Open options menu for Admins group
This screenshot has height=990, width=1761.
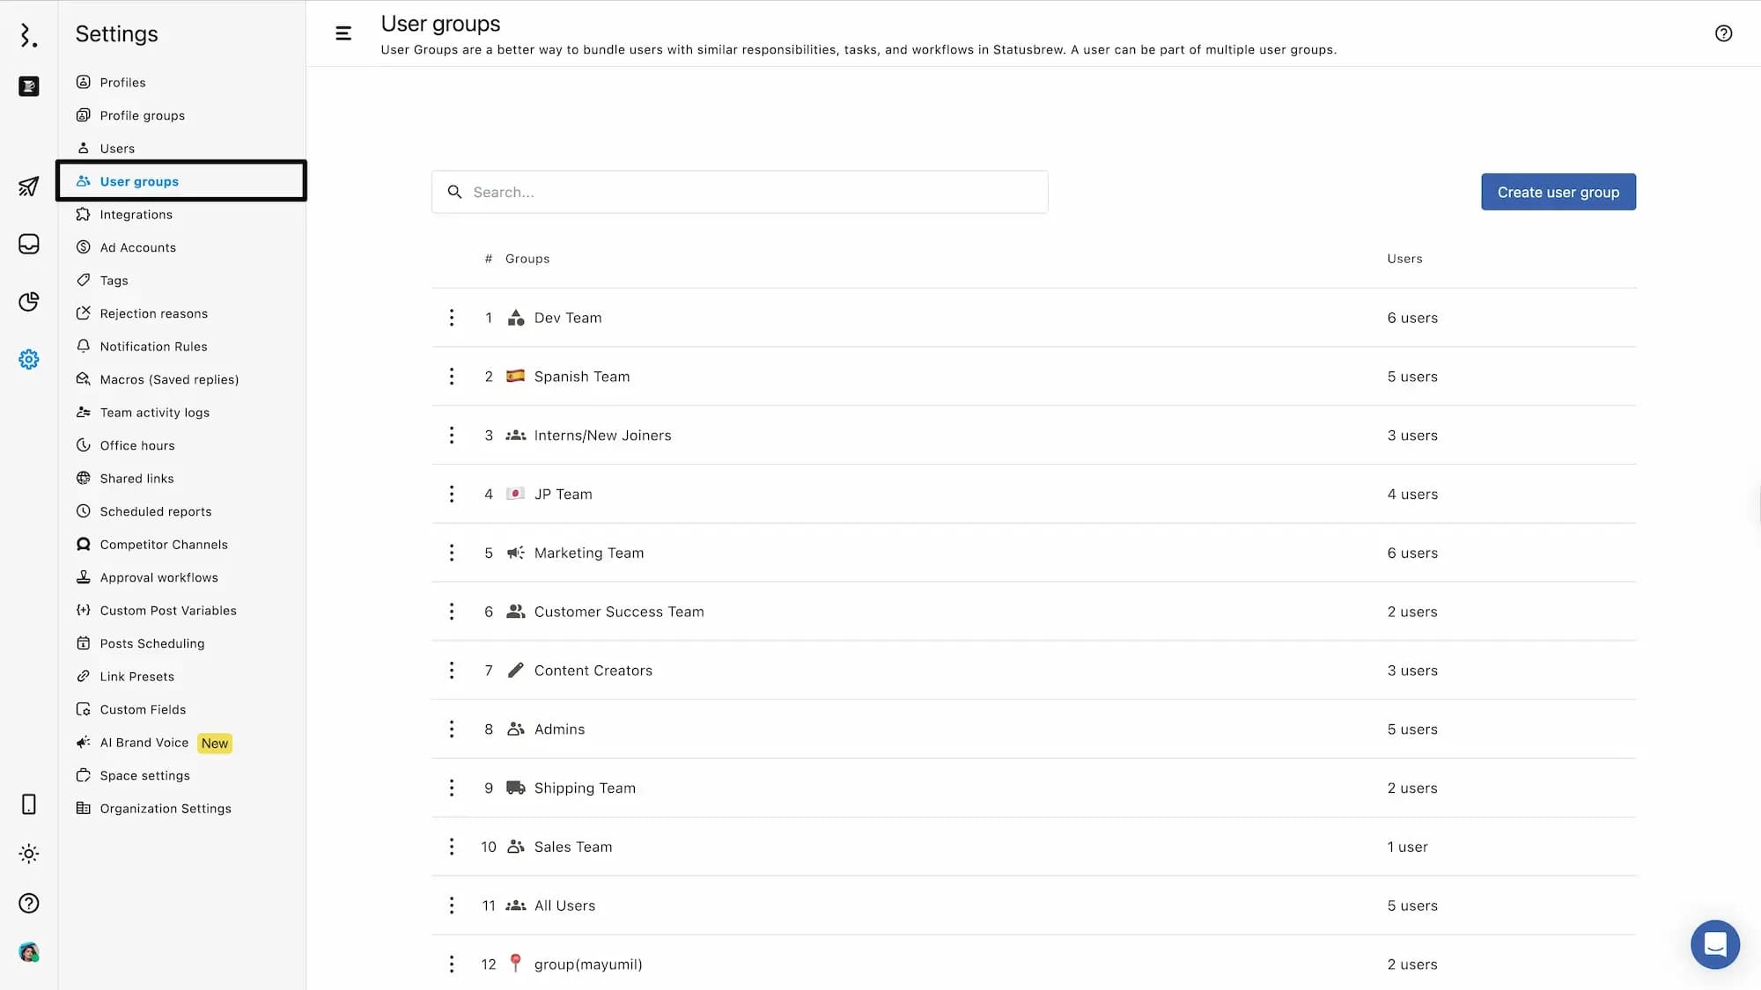tap(452, 729)
